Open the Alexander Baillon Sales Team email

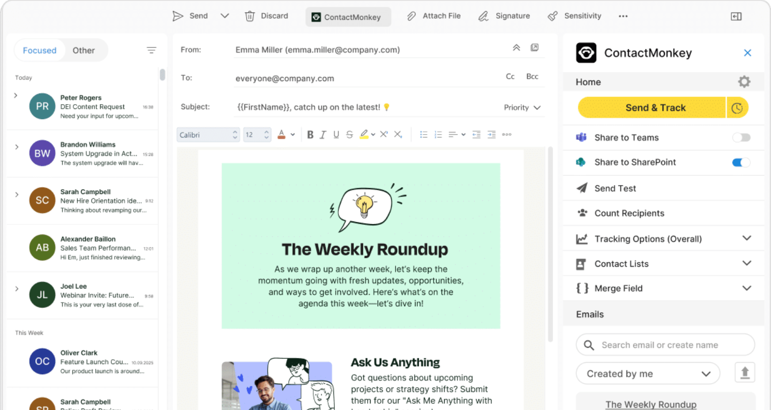(x=82, y=248)
